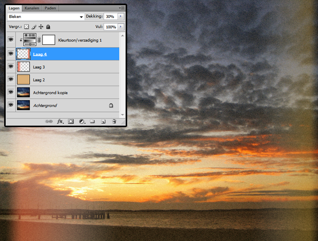Screen dimensions: 318x241
Task: Click the layers list scroll up arrow
Action: pos(123,36)
